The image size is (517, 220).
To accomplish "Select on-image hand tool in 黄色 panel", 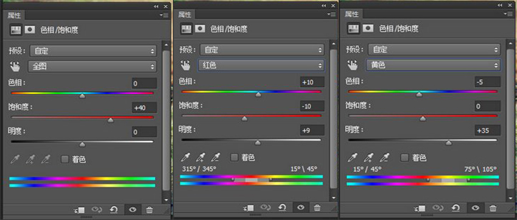I will 353,65.
